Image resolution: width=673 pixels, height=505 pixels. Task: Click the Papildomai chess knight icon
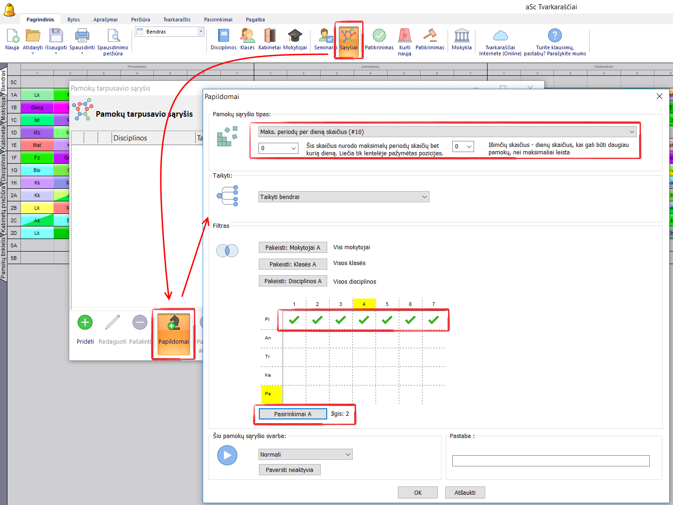[x=174, y=323]
